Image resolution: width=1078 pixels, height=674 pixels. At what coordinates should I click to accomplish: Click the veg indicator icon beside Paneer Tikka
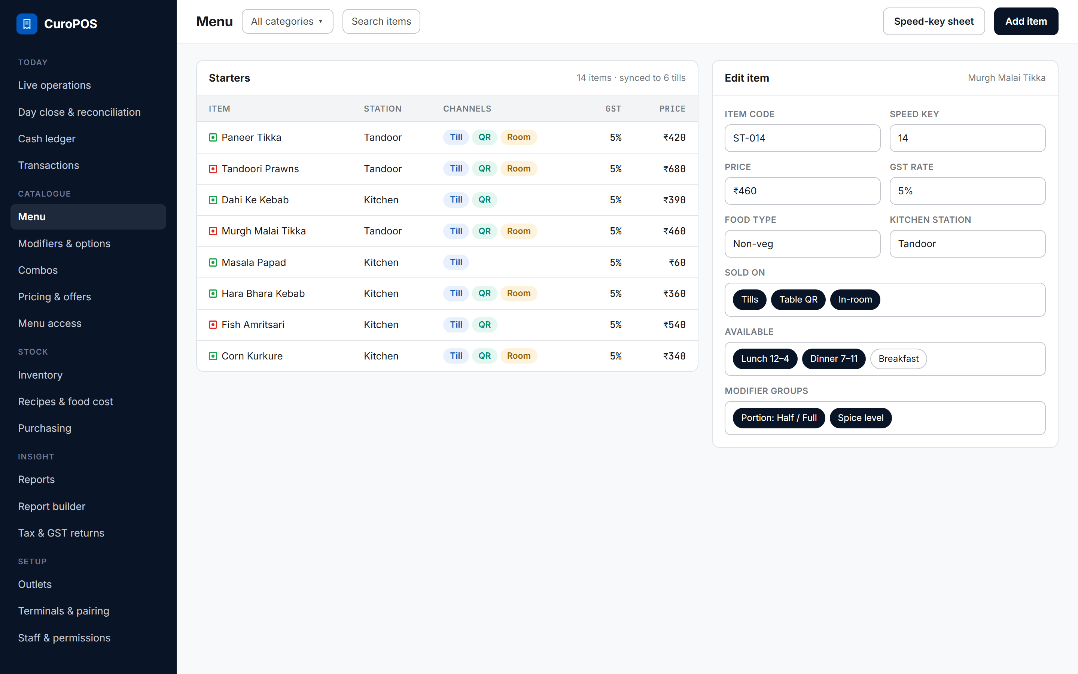(x=213, y=137)
